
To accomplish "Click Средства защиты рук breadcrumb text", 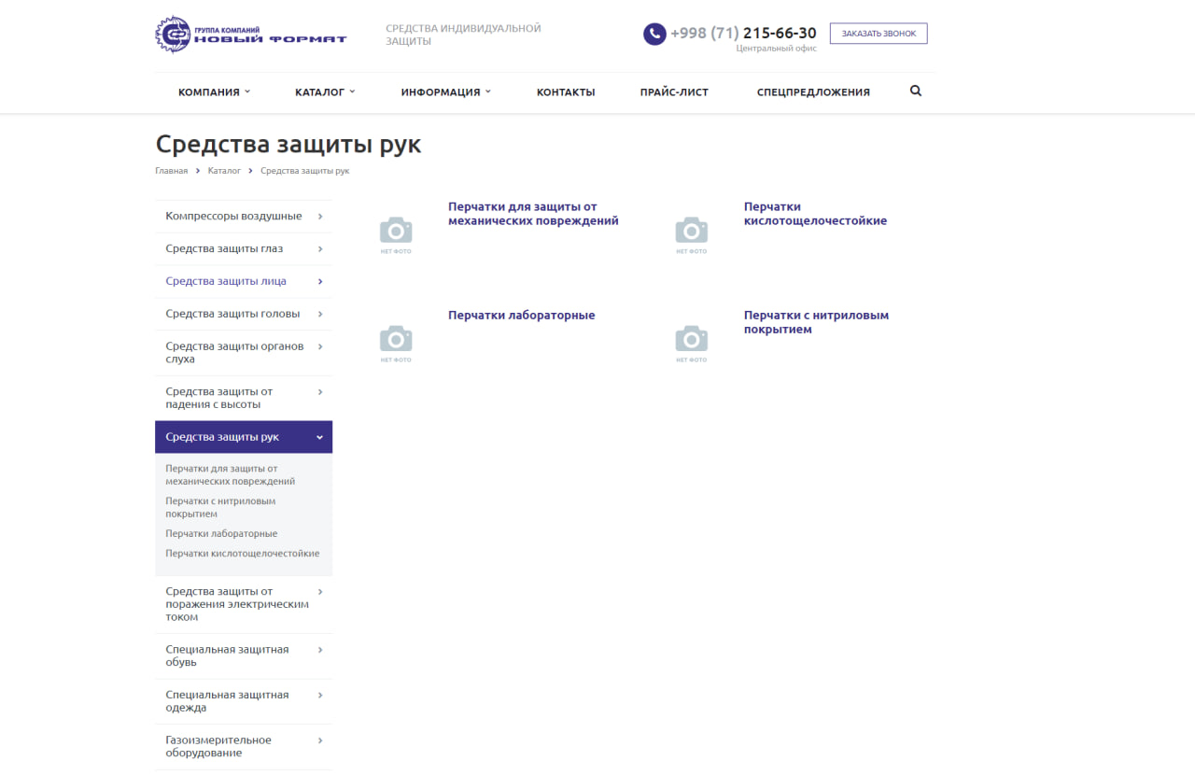I will pos(305,171).
